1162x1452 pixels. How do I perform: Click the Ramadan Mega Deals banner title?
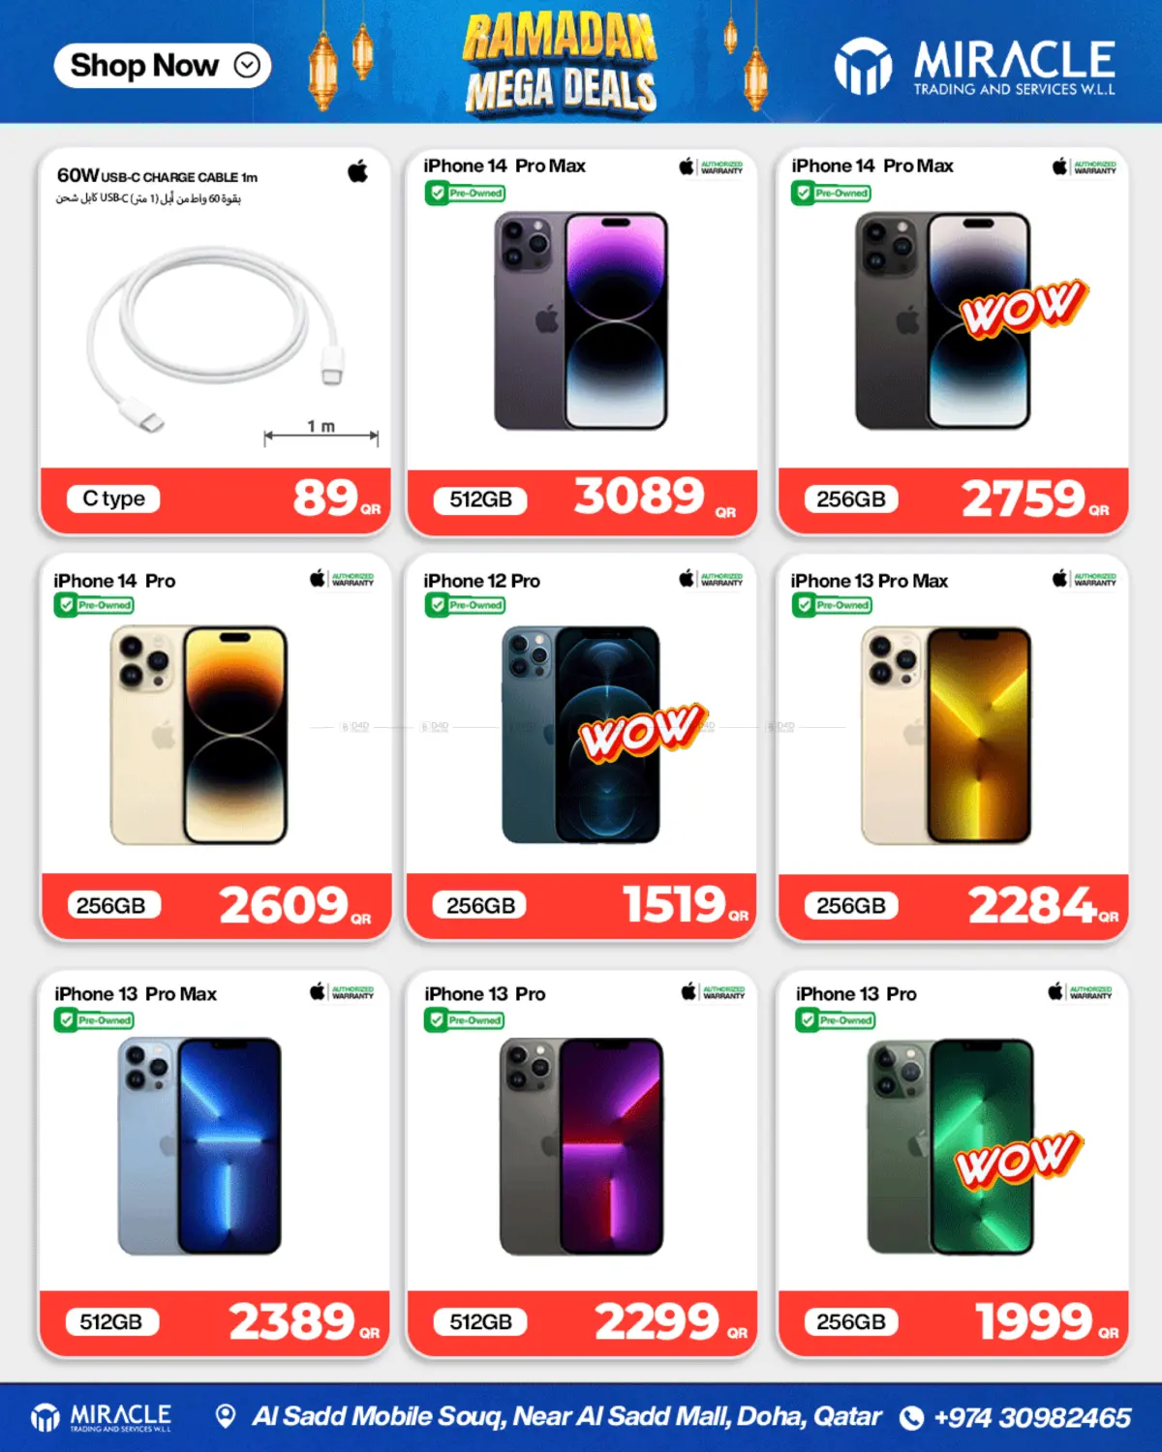[561, 65]
